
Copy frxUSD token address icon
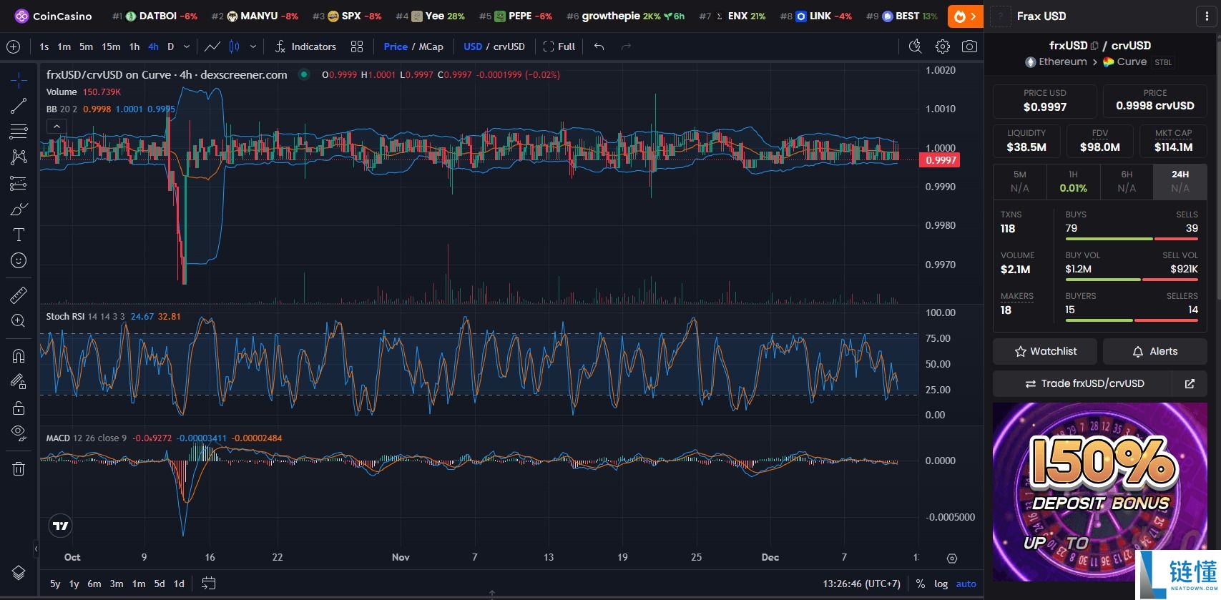1094,46
